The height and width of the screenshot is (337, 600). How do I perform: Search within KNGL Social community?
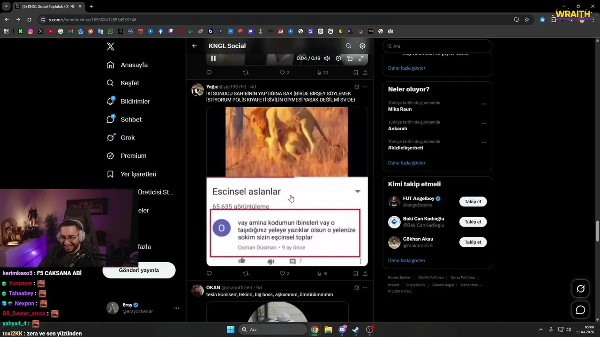(348, 46)
